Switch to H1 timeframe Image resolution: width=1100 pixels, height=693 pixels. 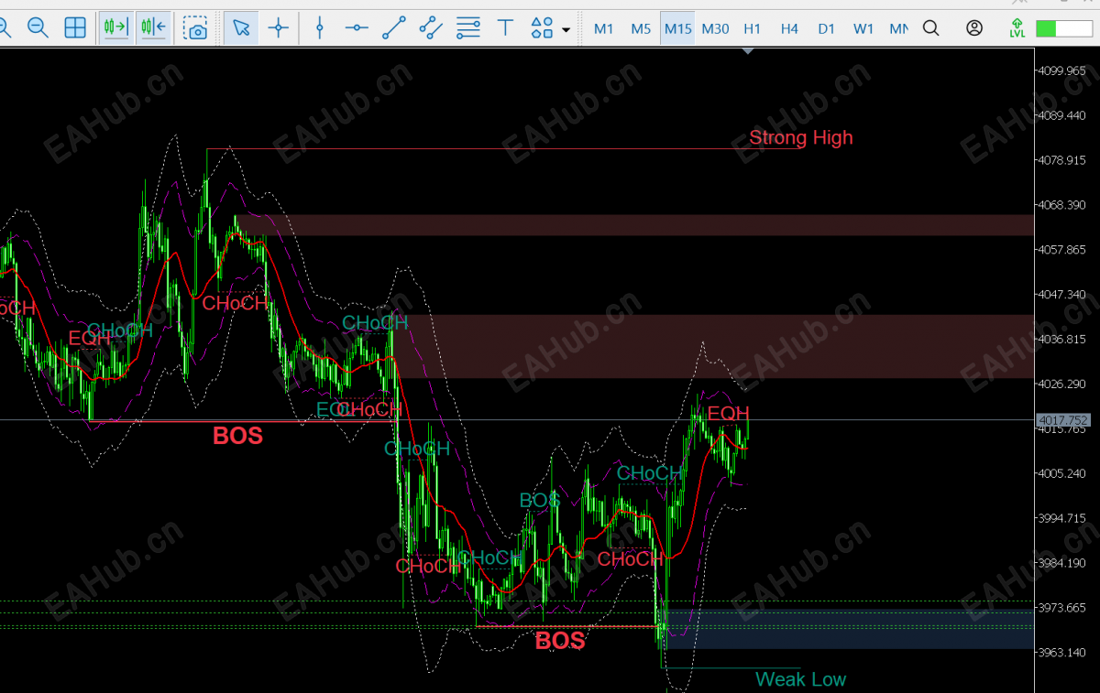pyautogui.click(x=753, y=28)
